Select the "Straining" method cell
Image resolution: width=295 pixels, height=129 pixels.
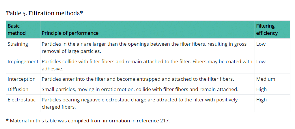18,44
